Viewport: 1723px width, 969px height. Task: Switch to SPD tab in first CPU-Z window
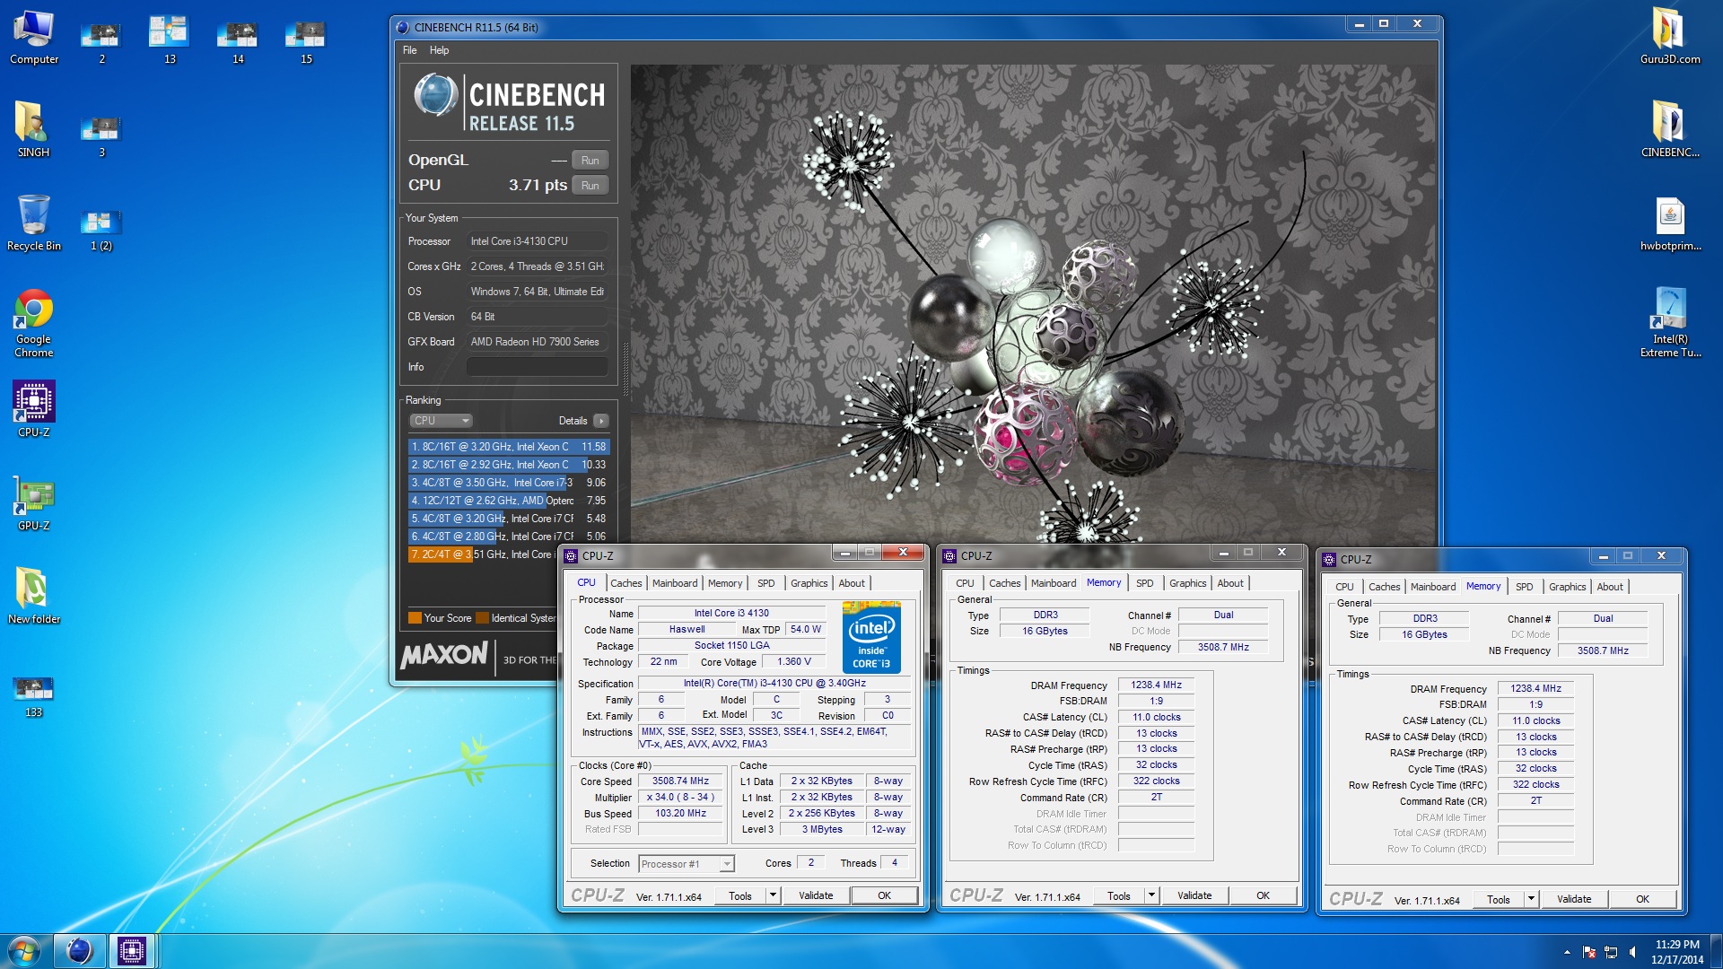[x=765, y=583]
